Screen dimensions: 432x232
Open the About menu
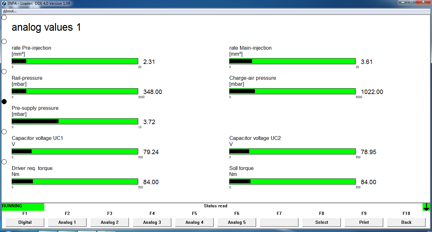tap(10, 11)
